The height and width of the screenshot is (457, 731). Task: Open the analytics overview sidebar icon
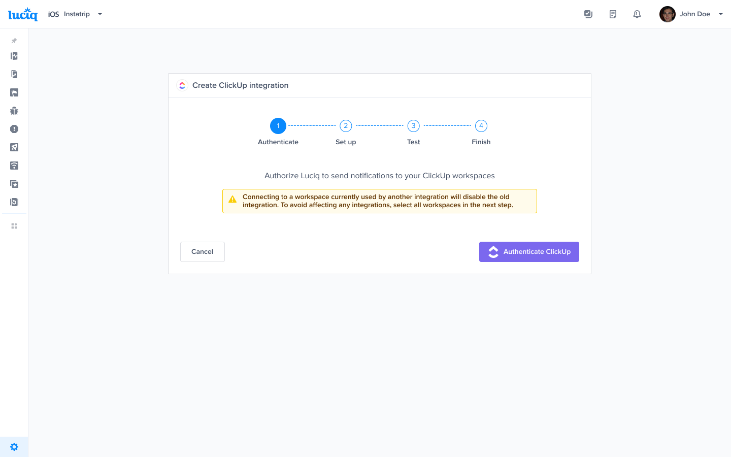(x=14, y=56)
